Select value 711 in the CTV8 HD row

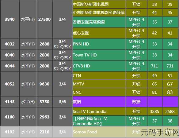[154, 66]
